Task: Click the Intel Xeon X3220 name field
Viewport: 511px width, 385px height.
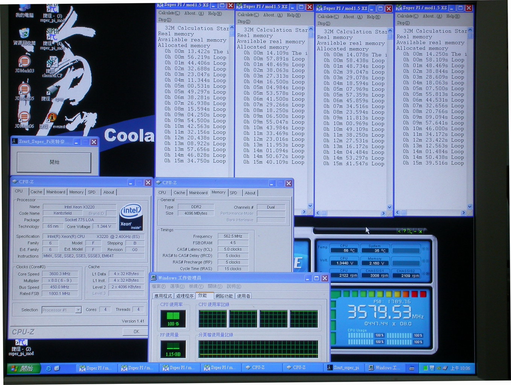Action: point(79,207)
